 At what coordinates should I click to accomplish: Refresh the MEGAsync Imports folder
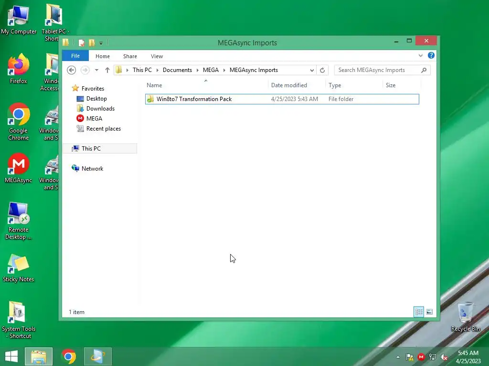pos(322,70)
